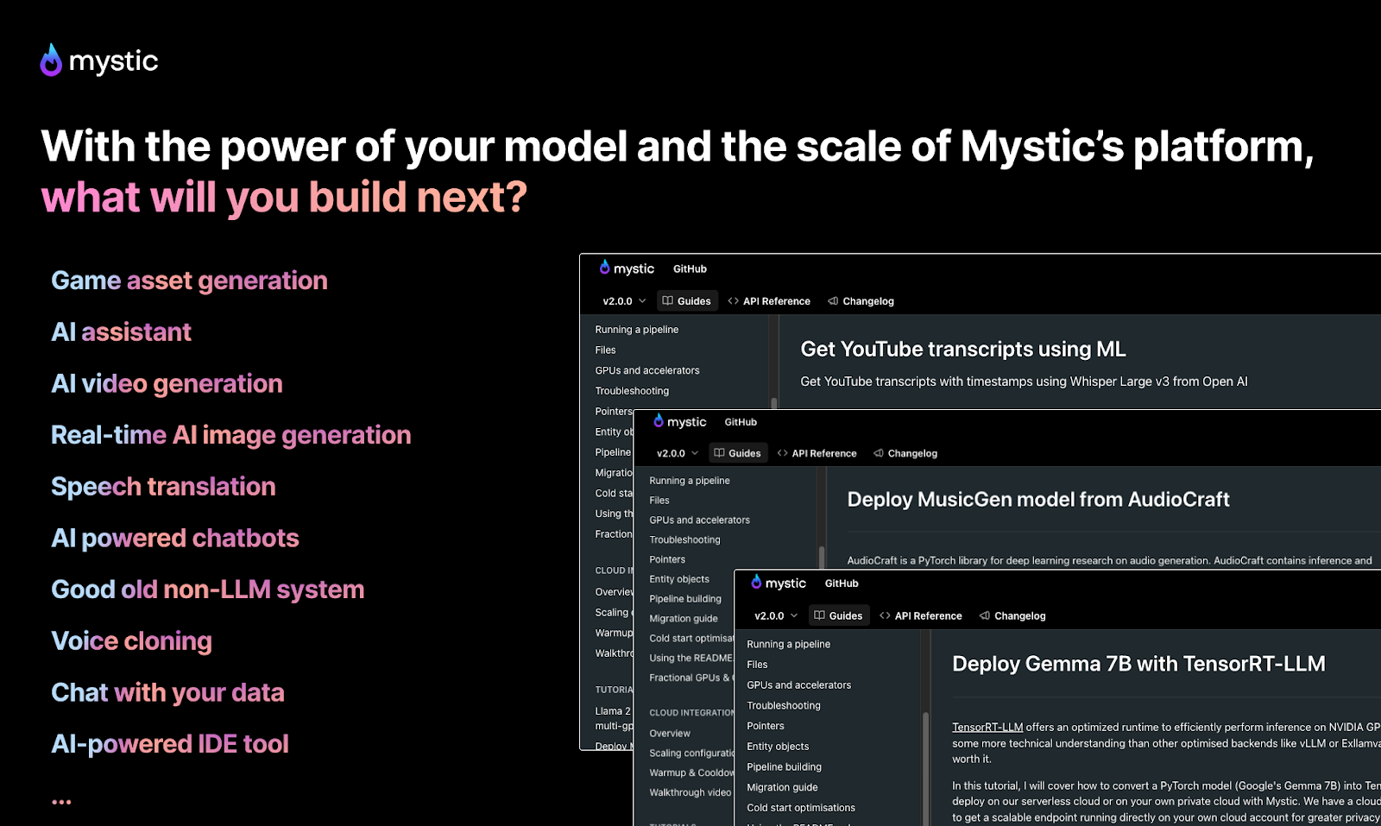Open GitHub link in the YouTube transcripts window

[690, 269]
